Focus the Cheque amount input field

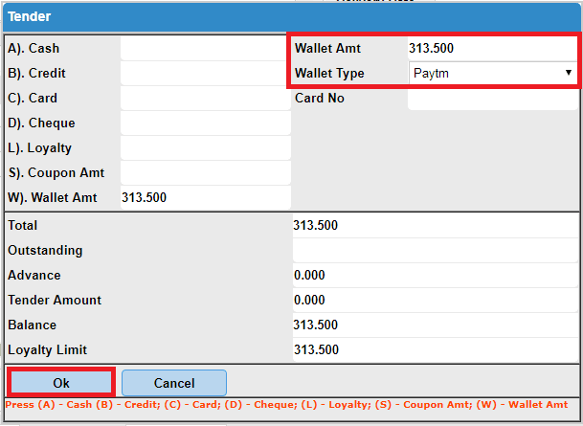pos(205,123)
